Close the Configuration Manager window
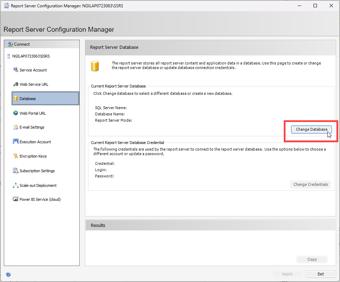The height and width of the screenshot is (282, 340). point(331,6)
